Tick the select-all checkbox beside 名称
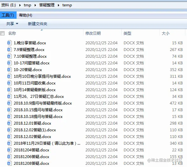Image resolution: width=187 pixels, height=167 pixels. click(x=2, y=33)
